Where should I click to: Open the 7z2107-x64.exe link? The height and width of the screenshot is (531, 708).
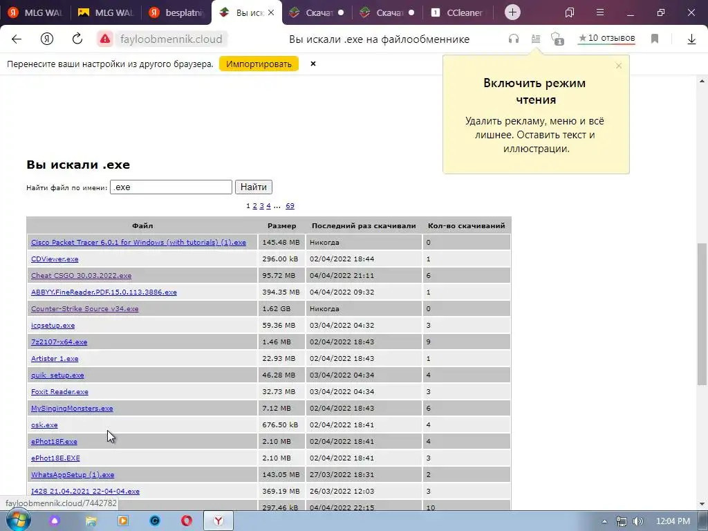[59, 342]
